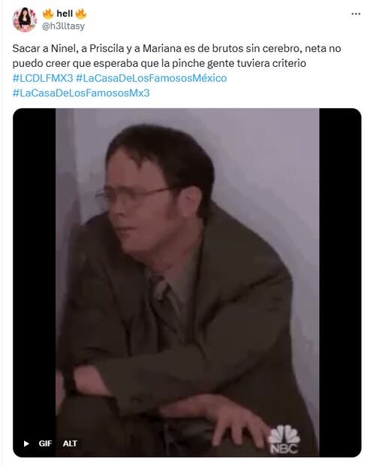Open the #LaCasaDeLosFamososMx3 hashtag
370x466 pixels.
pyautogui.click(x=81, y=93)
